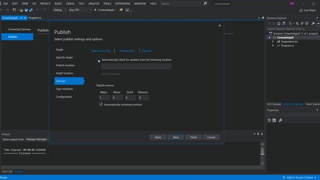Click the Collapse All icon in Solution Explorer
The image size is (320, 180).
coord(302,23)
